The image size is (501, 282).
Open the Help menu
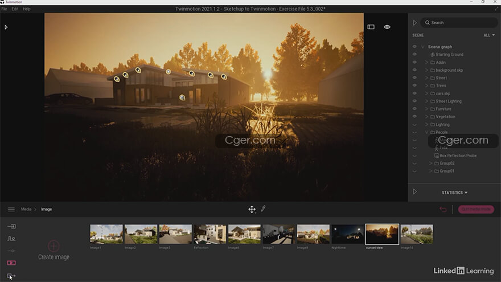click(27, 9)
